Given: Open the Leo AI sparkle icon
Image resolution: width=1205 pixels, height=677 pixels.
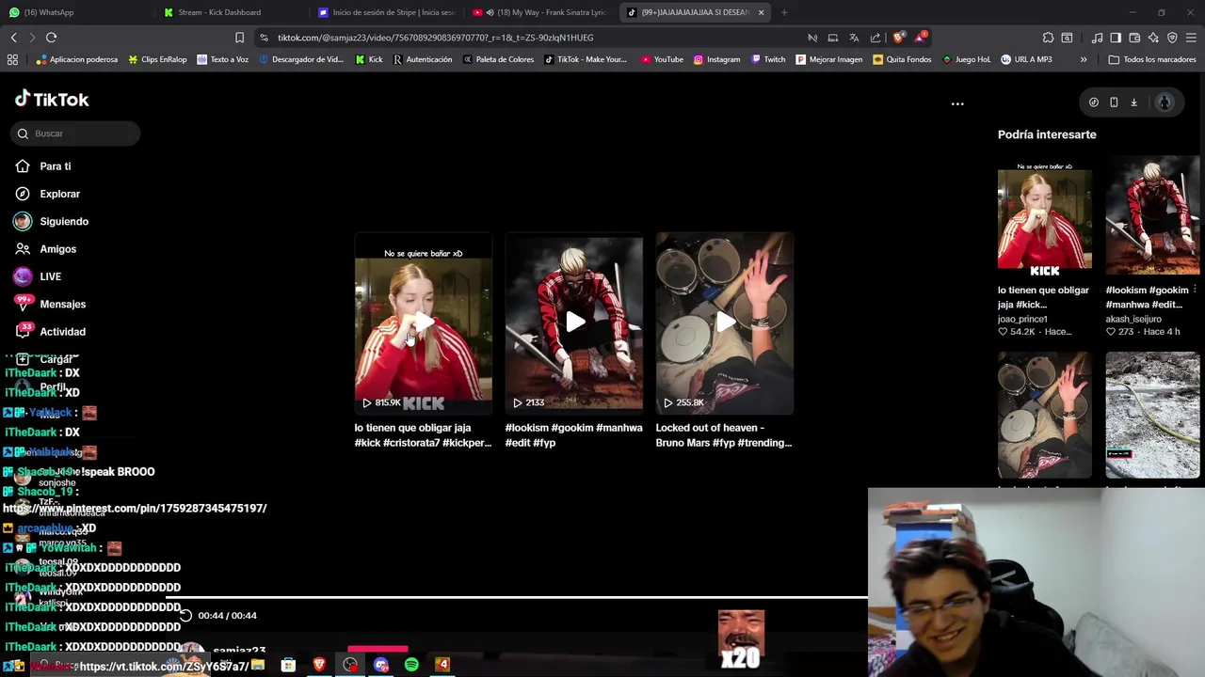Looking at the screenshot, I should point(1153,38).
